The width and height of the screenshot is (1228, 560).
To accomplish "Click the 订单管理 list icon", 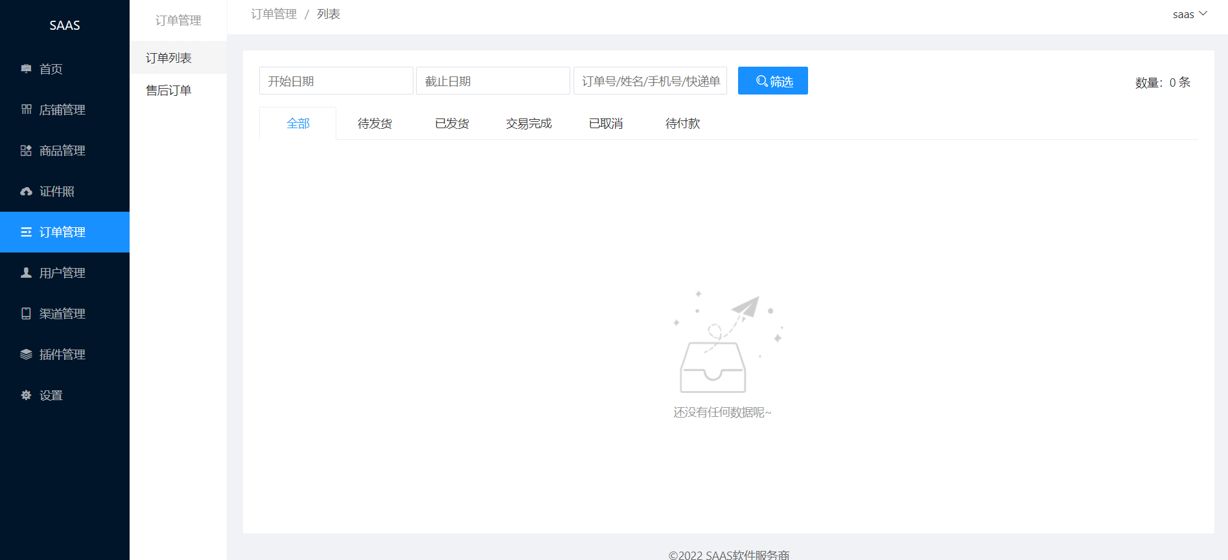I will pos(26,232).
